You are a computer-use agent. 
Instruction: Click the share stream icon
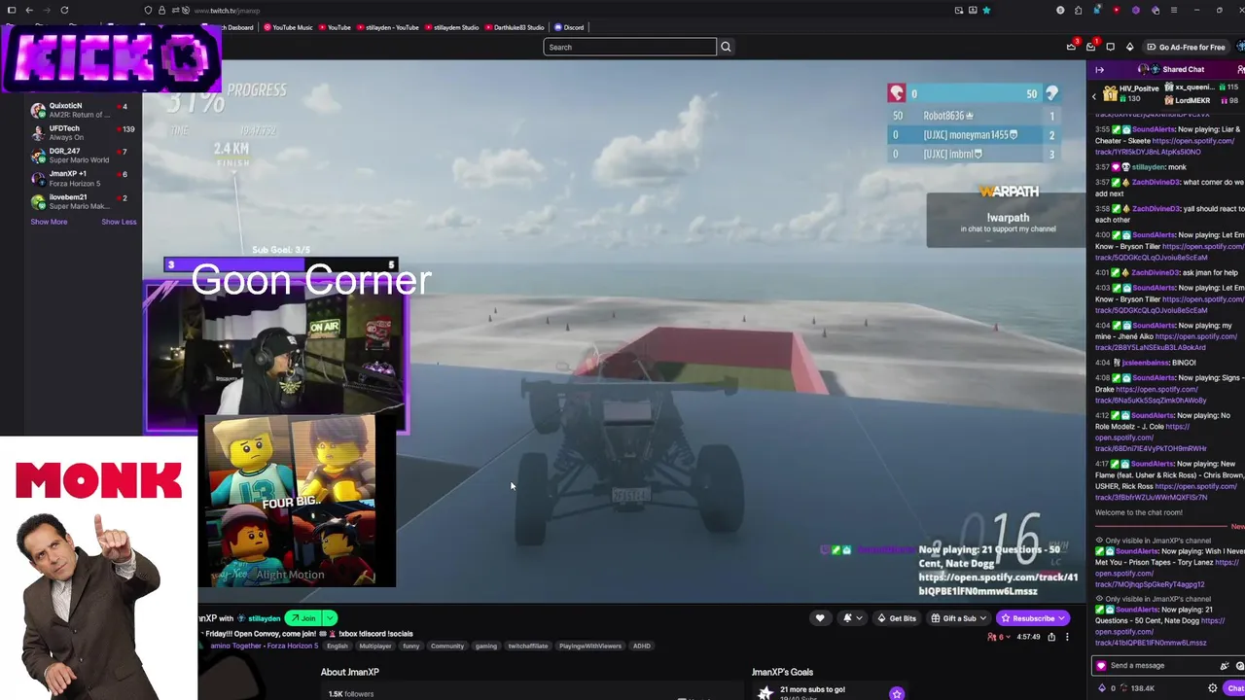click(x=1051, y=637)
